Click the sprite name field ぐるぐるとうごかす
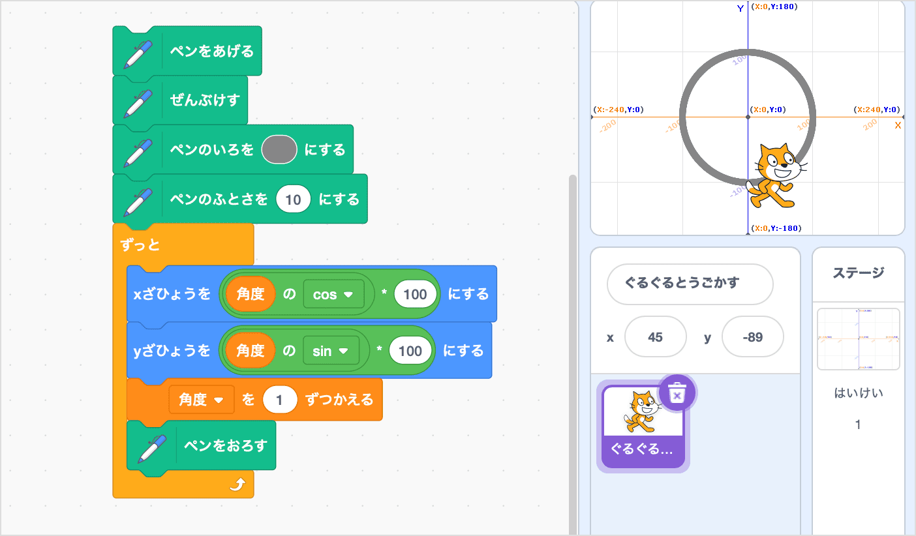The image size is (916, 536). 690,284
